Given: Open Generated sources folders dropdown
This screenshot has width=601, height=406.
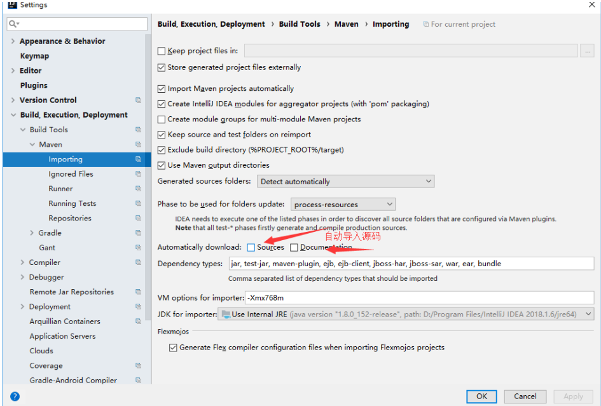Looking at the screenshot, I should [346, 181].
